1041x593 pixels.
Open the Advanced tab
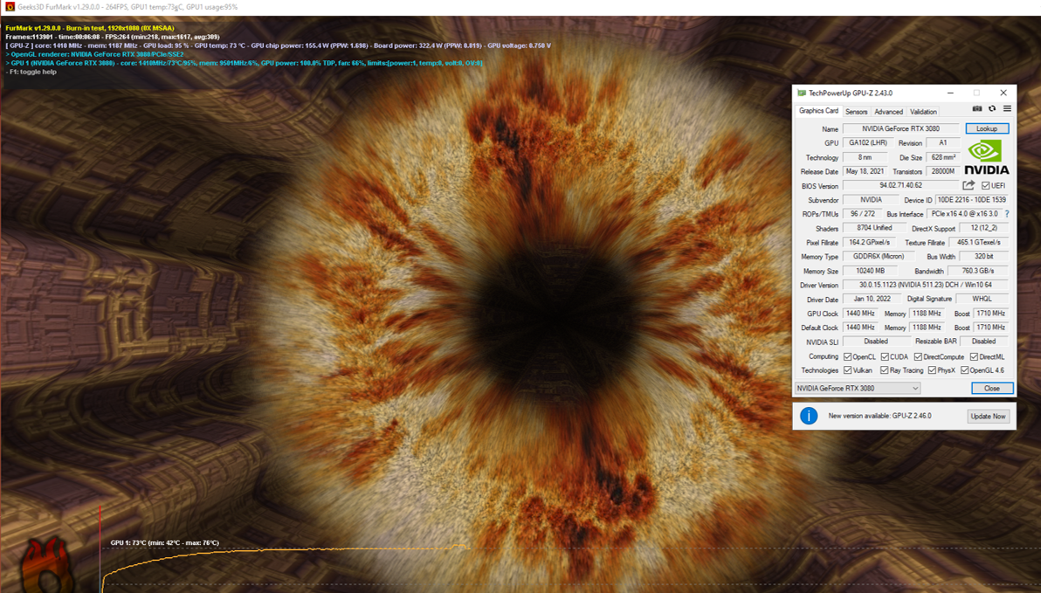tap(888, 112)
